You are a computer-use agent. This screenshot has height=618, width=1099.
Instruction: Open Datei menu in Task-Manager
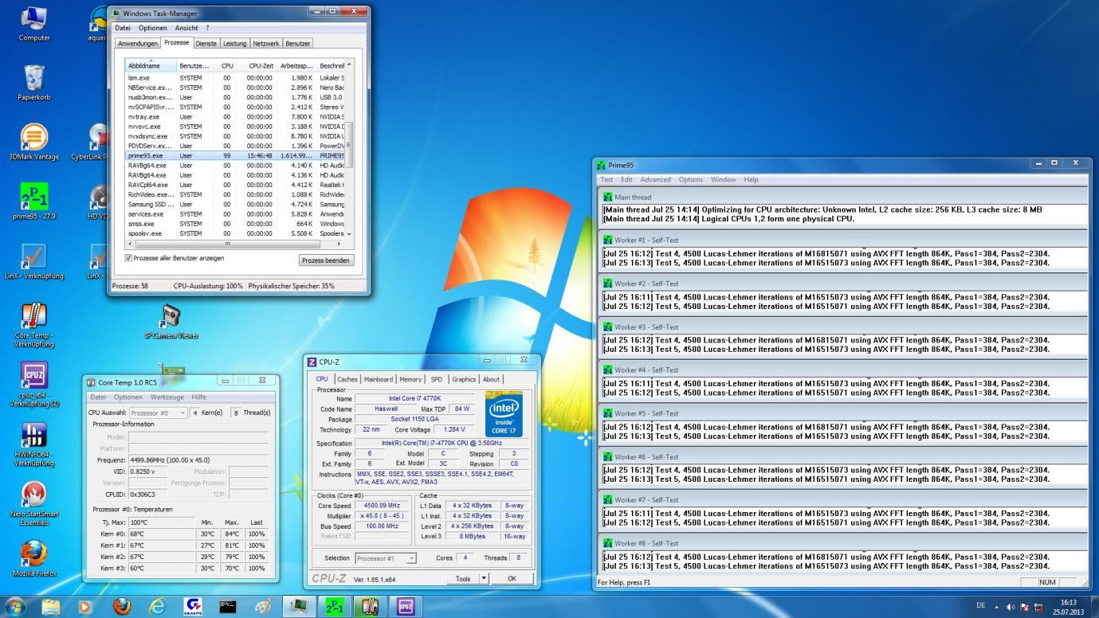pyautogui.click(x=122, y=28)
